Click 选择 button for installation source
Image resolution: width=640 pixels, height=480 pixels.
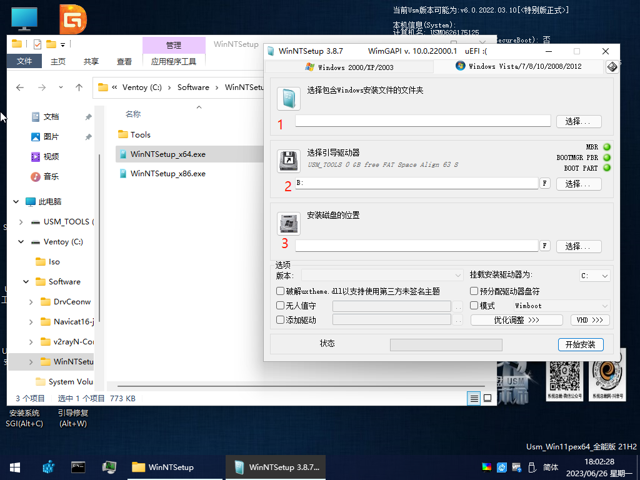click(578, 122)
